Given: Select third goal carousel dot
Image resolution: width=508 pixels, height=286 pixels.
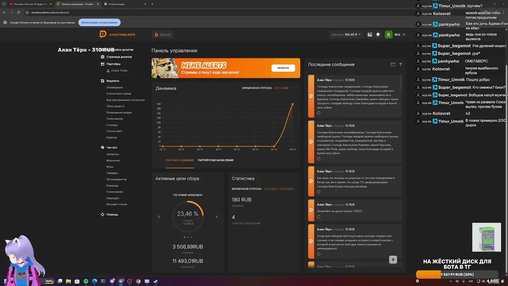Looking at the screenshot, I should point(191,237).
